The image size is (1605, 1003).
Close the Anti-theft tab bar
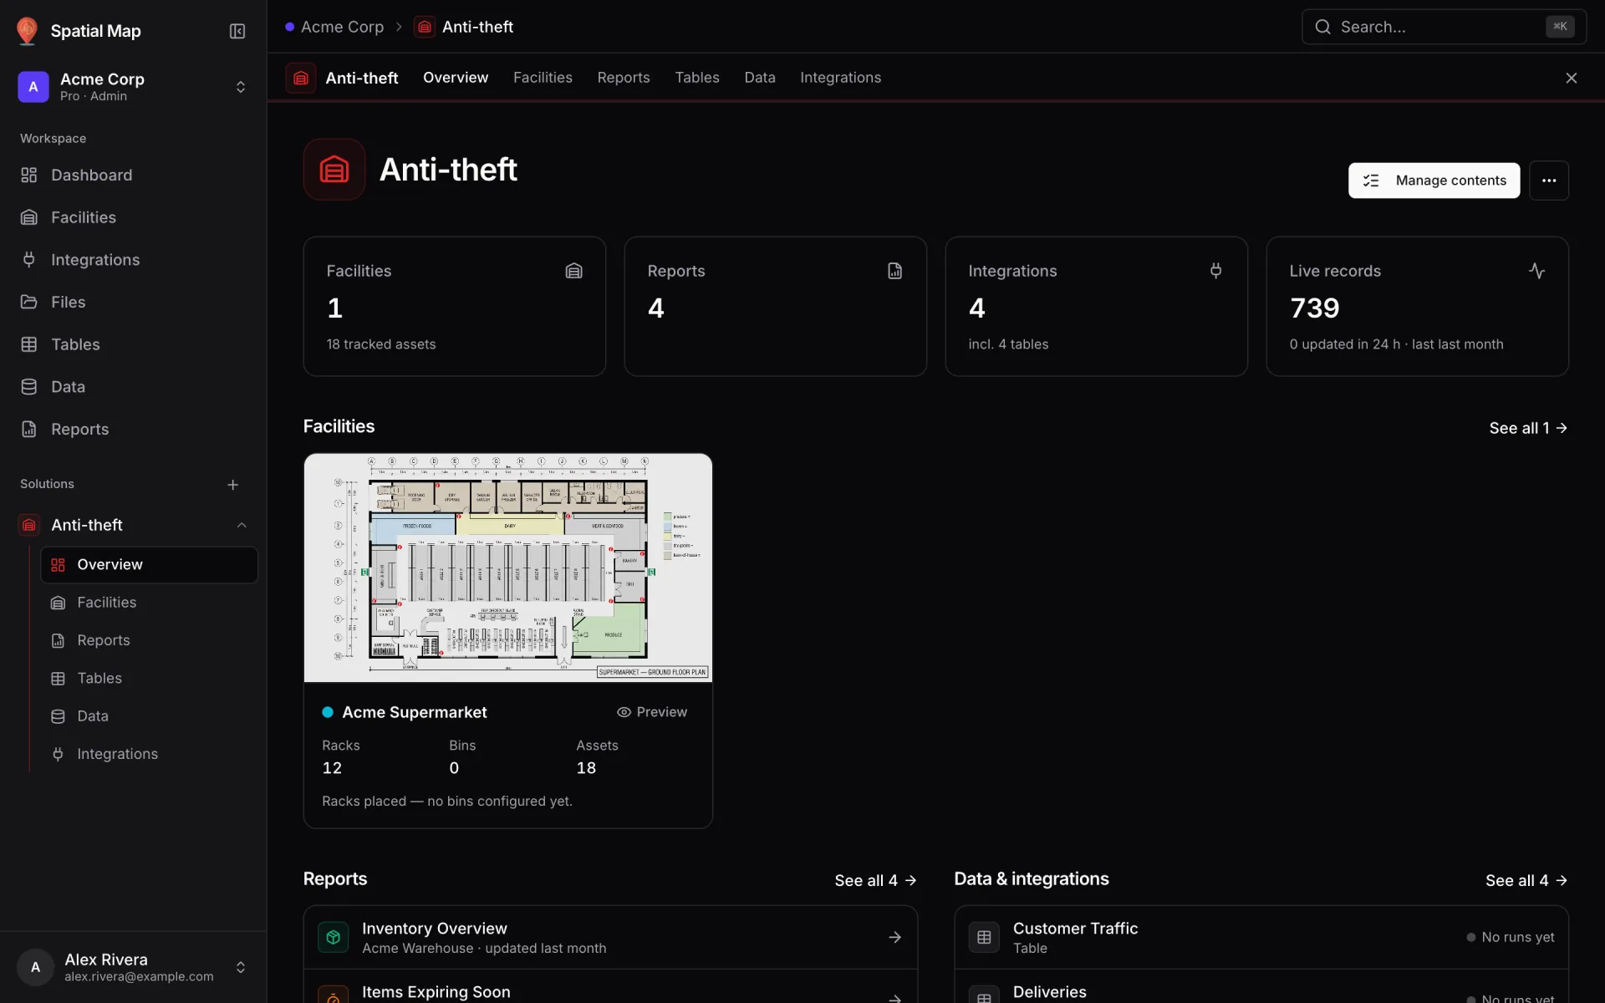click(1572, 78)
